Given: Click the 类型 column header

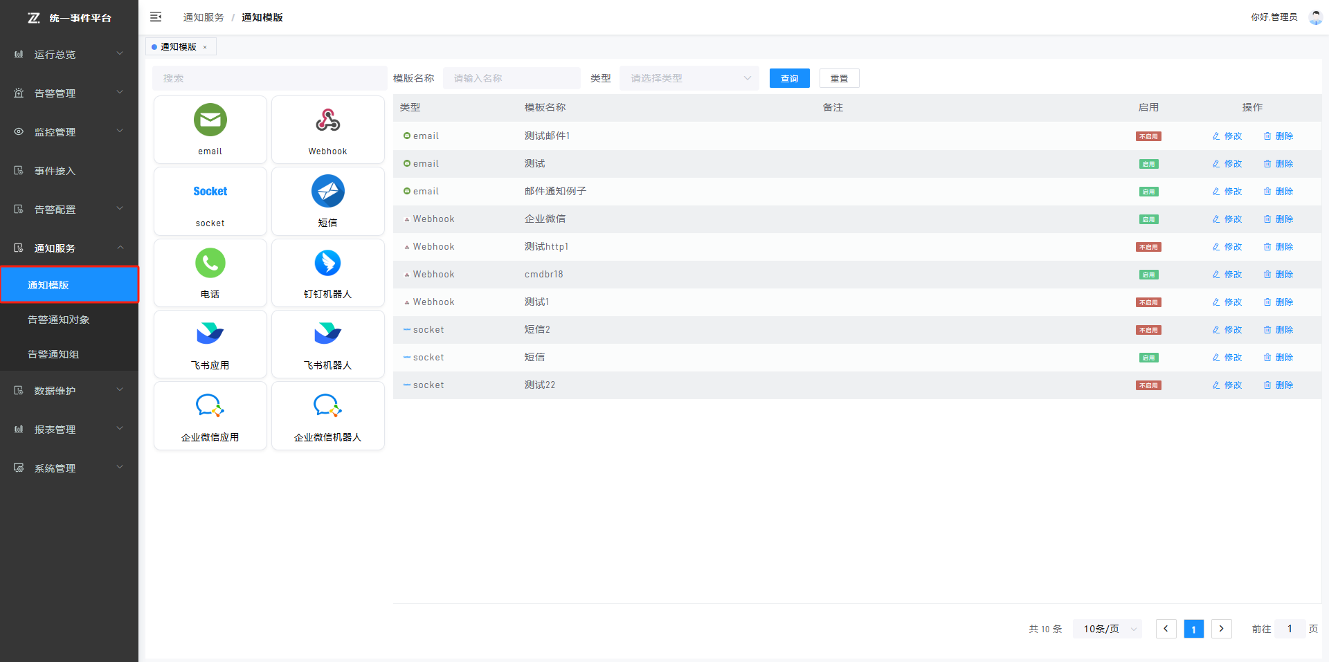Looking at the screenshot, I should [x=410, y=107].
